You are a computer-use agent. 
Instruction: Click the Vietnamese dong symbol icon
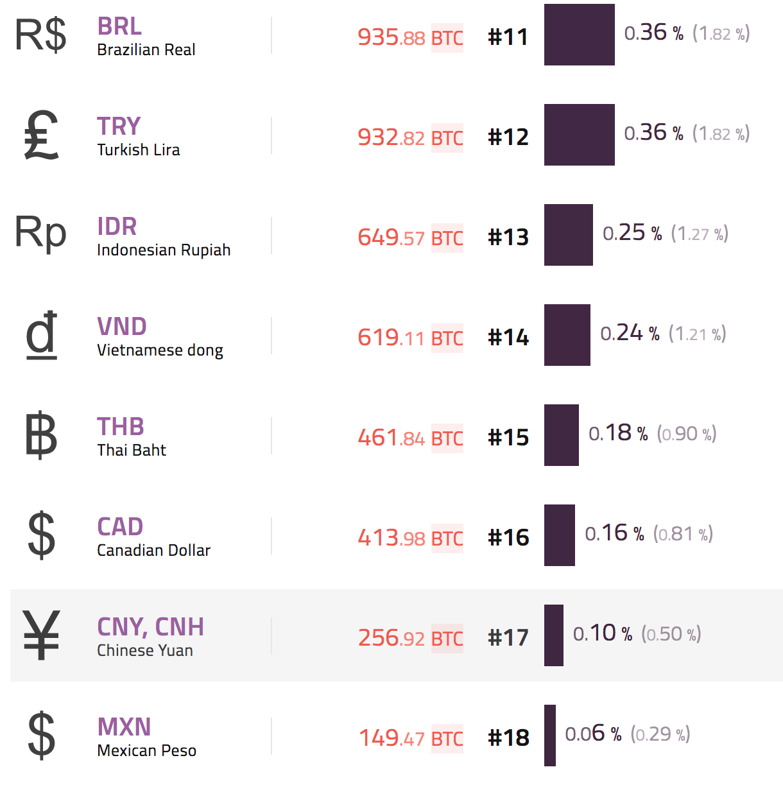[x=42, y=335]
